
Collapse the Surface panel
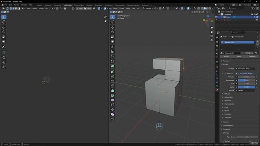tap(225, 64)
